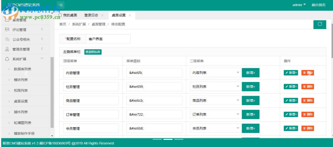
Task: Delete the 会员管理 row with trash button
Action: pos(308,128)
